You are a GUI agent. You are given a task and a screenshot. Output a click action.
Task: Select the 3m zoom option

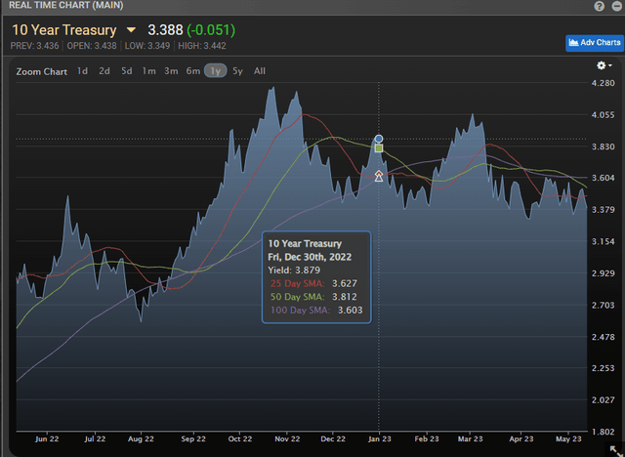click(171, 70)
